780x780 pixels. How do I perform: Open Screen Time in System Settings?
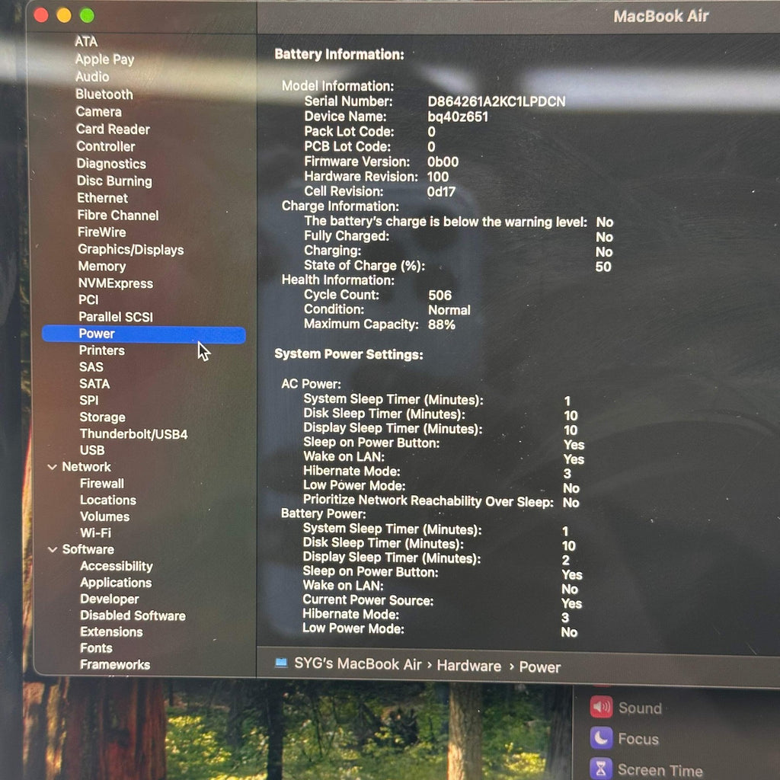point(660,770)
